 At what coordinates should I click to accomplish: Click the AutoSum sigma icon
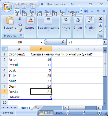(100, 18)
